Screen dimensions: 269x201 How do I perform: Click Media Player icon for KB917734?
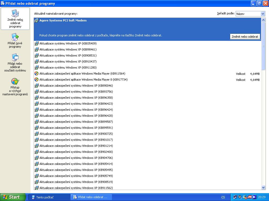36,80
